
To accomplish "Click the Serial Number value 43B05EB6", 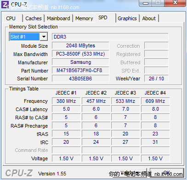I will (80, 79).
